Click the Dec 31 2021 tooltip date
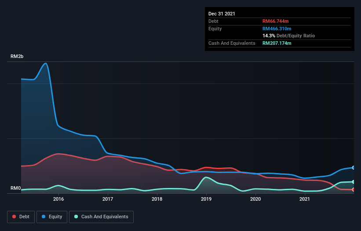Image resolution: width=361 pixels, height=231 pixels. 222,14
